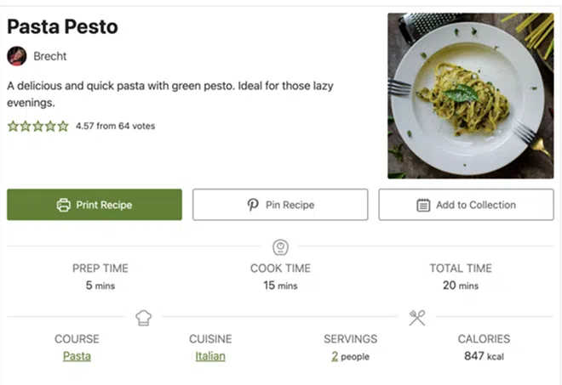The width and height of the screenshot is (562, 385).
Task: Click the crossed fork and knife icon
Action: coord(416,318)
